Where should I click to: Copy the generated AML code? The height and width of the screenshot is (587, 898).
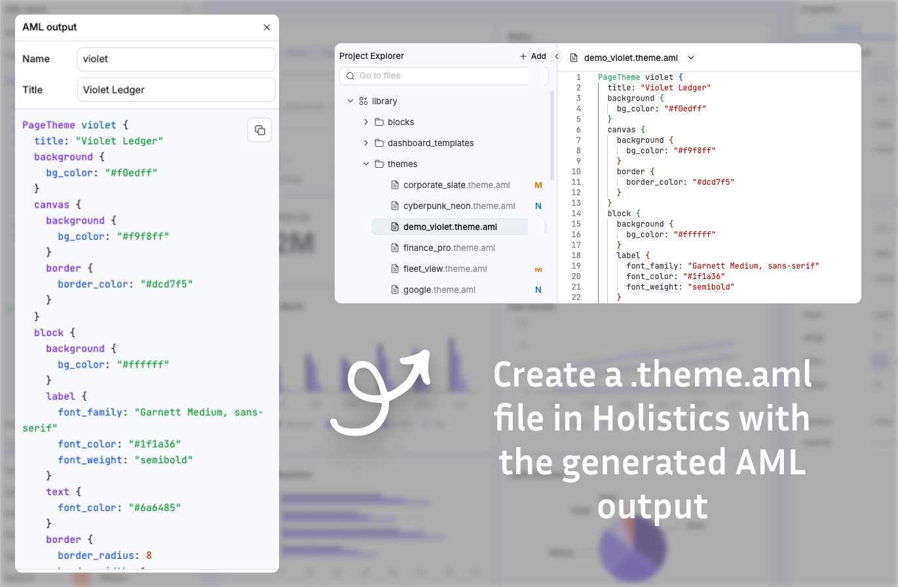(259, 130)
